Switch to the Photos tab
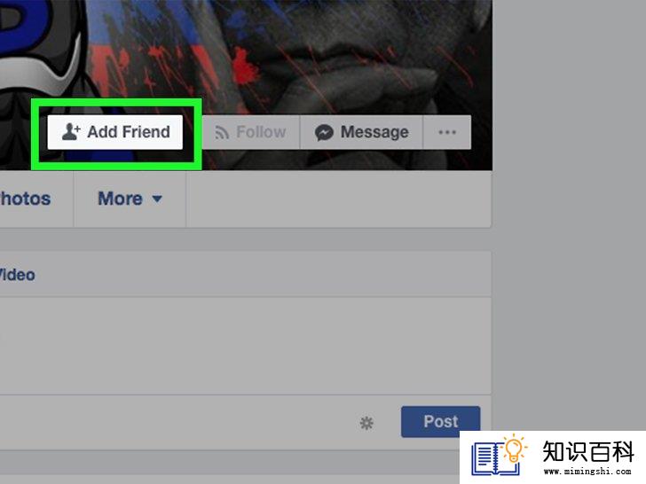This screenshot has width=646, height=484. point(25,199)
